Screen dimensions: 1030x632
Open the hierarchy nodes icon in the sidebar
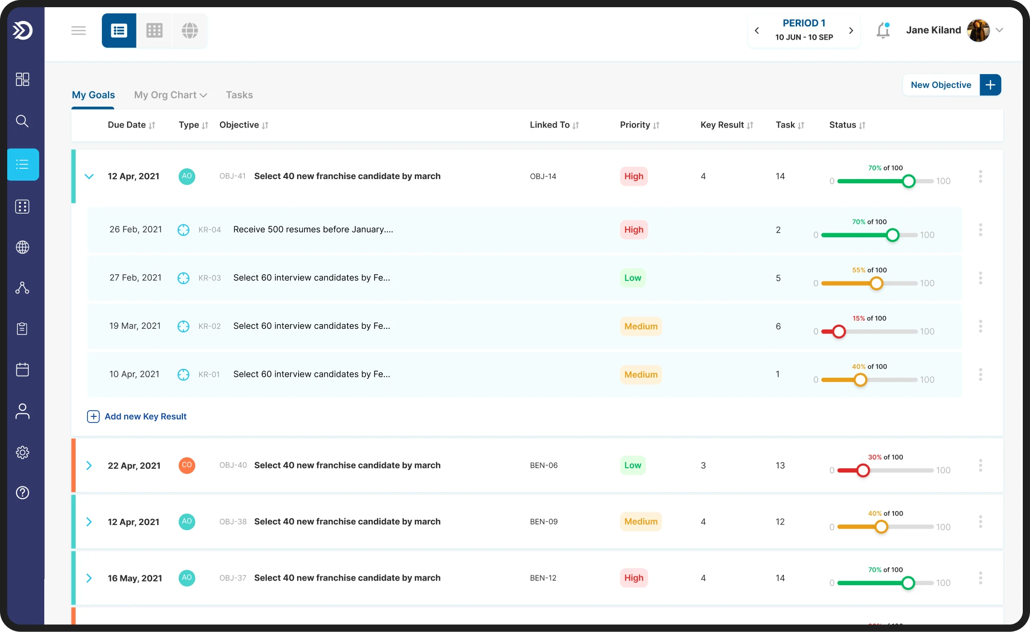22,288
